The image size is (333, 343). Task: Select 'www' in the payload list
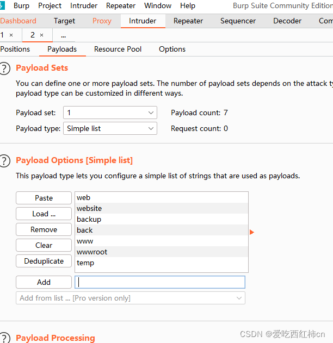(162, 241)
